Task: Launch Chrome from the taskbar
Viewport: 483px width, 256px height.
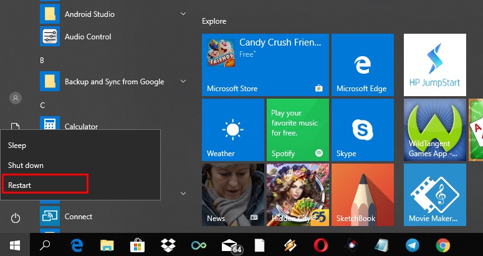Action: point(442,245)
